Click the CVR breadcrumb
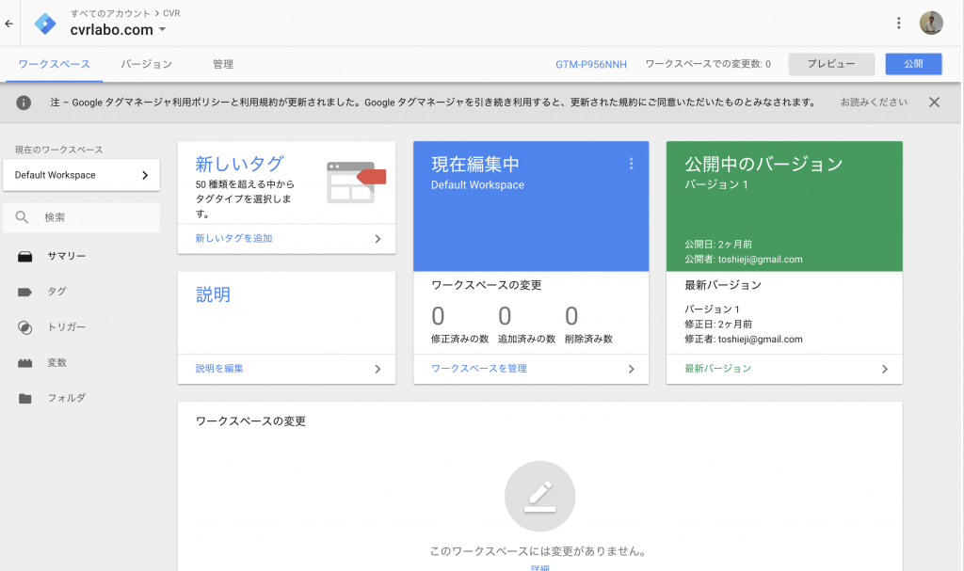The image size is (964, 571). pyautogui.click(x=171, y=13)
